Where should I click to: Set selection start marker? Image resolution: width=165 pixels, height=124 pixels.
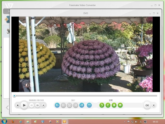(63, 105)
